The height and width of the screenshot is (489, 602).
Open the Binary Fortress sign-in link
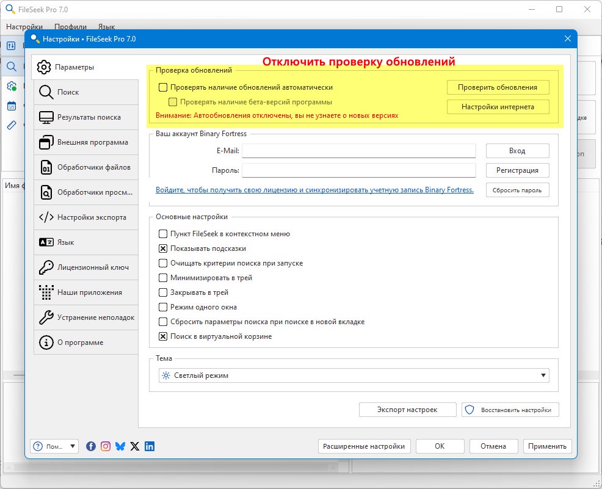(314, 190)
